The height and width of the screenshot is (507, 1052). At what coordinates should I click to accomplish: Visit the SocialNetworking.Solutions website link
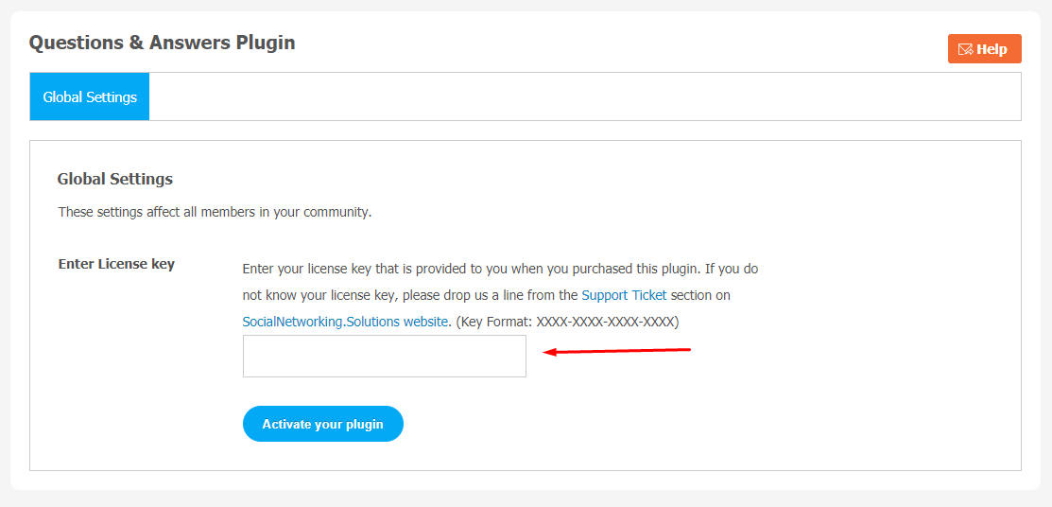point(345,322)
